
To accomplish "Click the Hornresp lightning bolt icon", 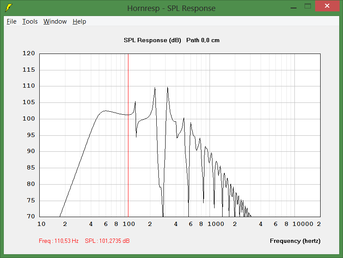I will coord(8,8).
